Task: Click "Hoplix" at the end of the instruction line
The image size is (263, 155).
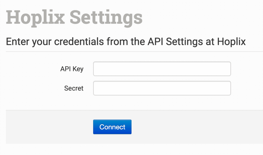Action: (231, 42)
